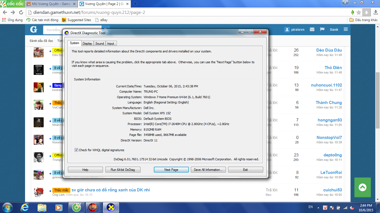
Task: Open forum inbox envelope icon
Action: 312,29
